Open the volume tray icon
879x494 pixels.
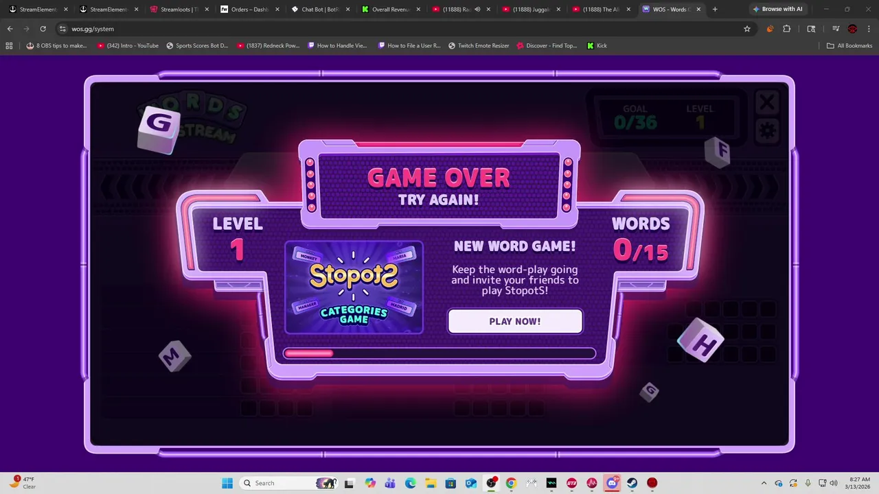[x=834, y=483]
